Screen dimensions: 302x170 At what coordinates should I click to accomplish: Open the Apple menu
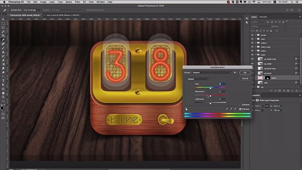click(x=4, y=2)
